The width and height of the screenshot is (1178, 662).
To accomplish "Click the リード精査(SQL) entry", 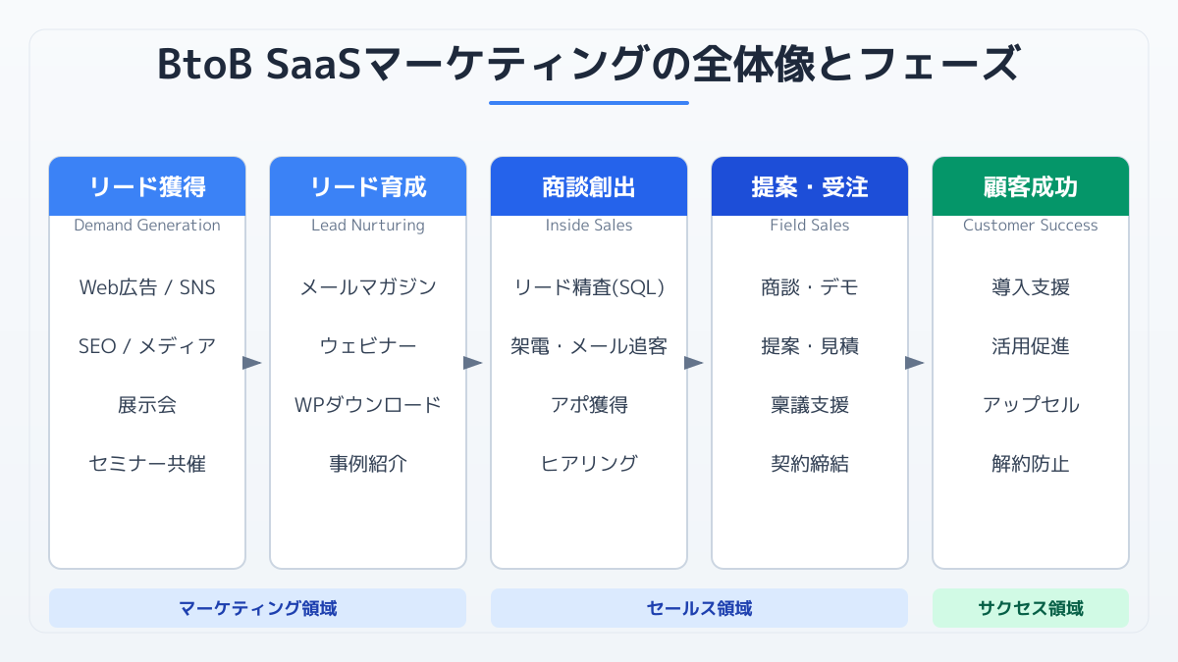I will click(x=589, y=287).
